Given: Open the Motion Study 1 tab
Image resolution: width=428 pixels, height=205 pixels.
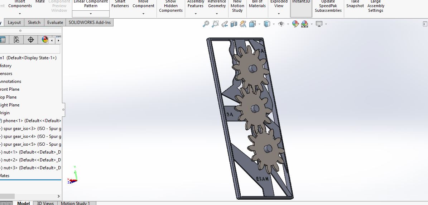Looking at the screenshot, I should click(75, 203).
